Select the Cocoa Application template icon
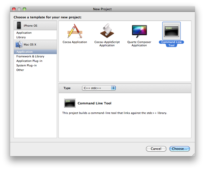 [x=75, y=31]
